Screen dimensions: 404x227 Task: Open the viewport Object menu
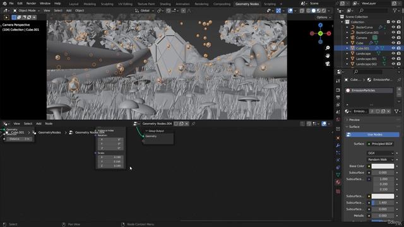point(80,11)
